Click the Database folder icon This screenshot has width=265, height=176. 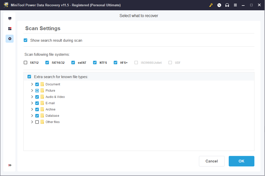tap(42, 115)
